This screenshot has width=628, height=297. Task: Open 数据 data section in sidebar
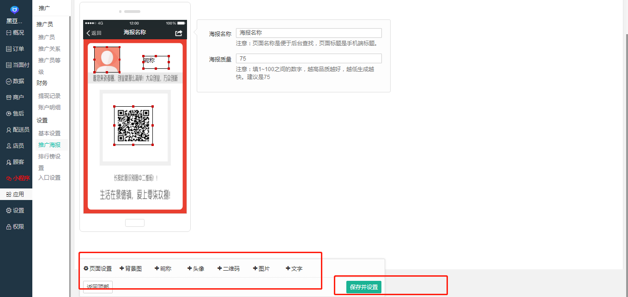(x=15, y=81)
